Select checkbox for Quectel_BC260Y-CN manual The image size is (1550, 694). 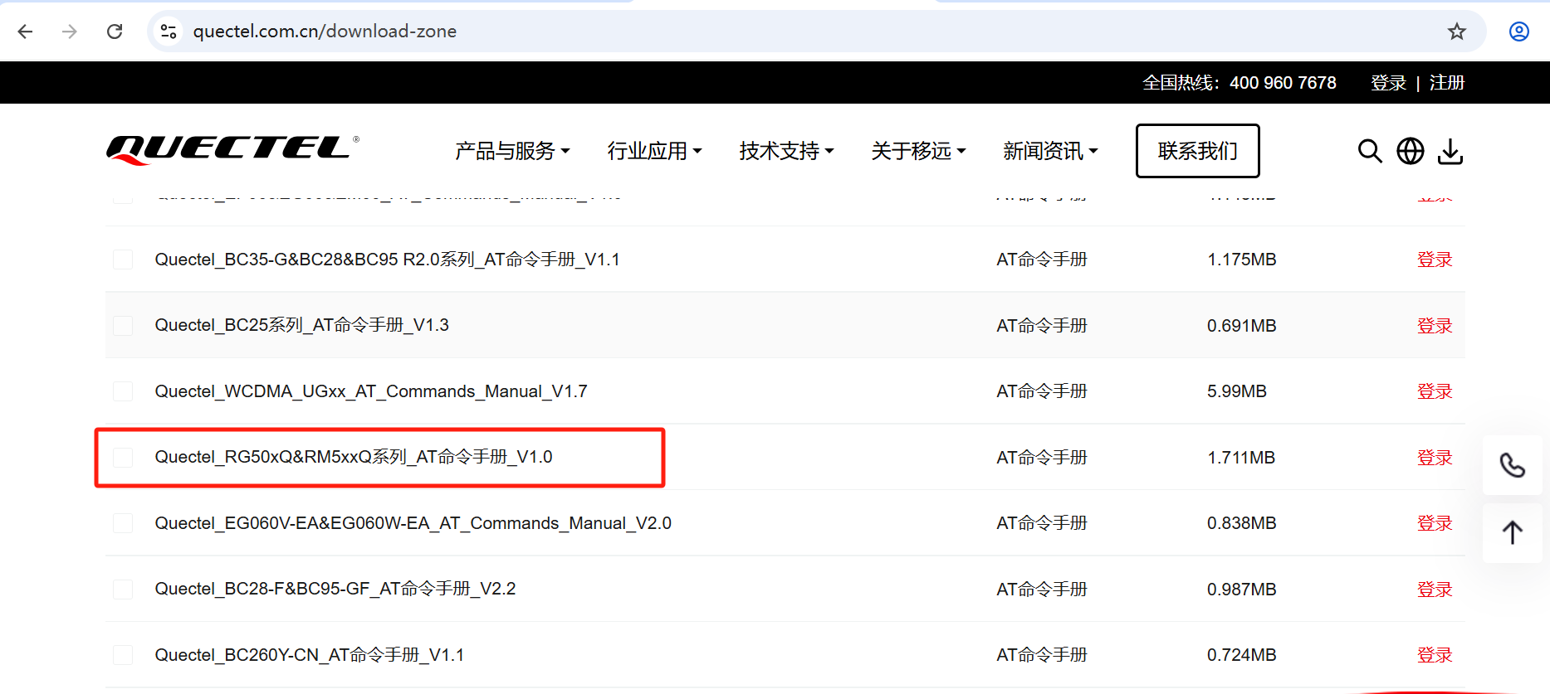[x=123, y=655]
